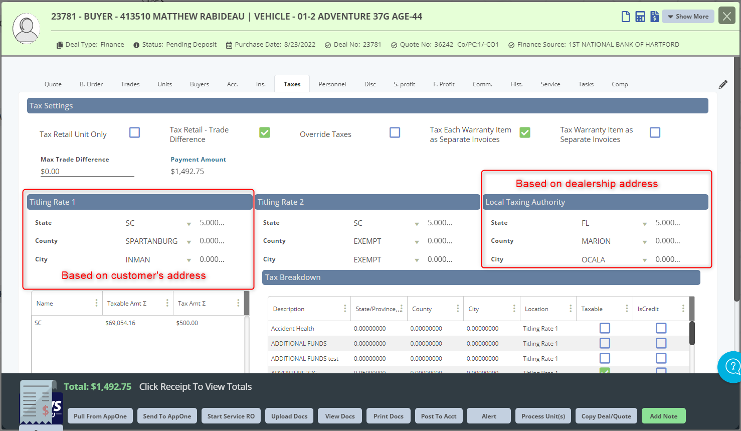Viewport: 741px width, 431px height.
Task: Click the dollar document icon in header
Action: 654,17
